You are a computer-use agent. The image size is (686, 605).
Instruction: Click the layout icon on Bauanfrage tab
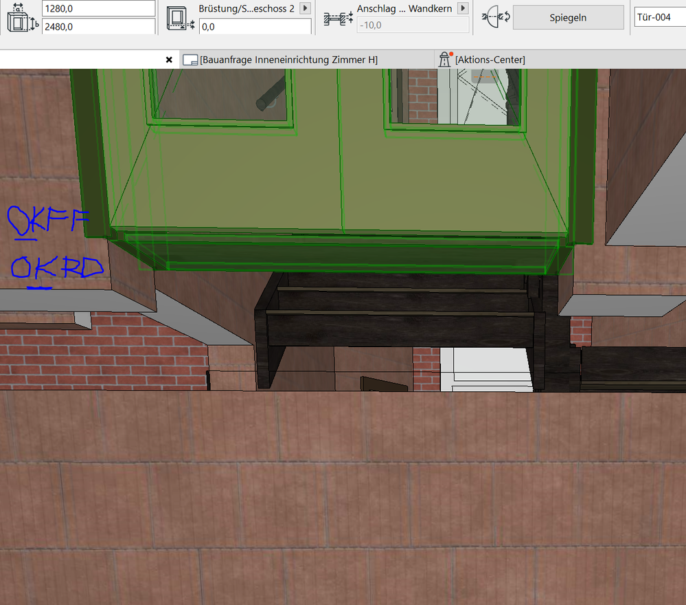(190, 60)
